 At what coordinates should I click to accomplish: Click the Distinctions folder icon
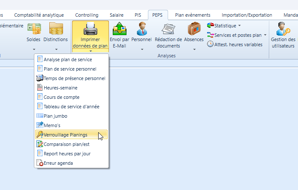click(56, 28)
